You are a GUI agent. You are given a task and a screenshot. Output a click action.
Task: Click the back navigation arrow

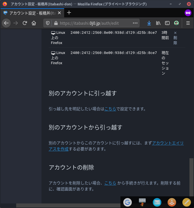6,23
